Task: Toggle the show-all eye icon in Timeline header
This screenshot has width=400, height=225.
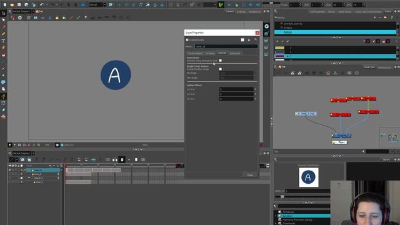Action: pos(10,166)
